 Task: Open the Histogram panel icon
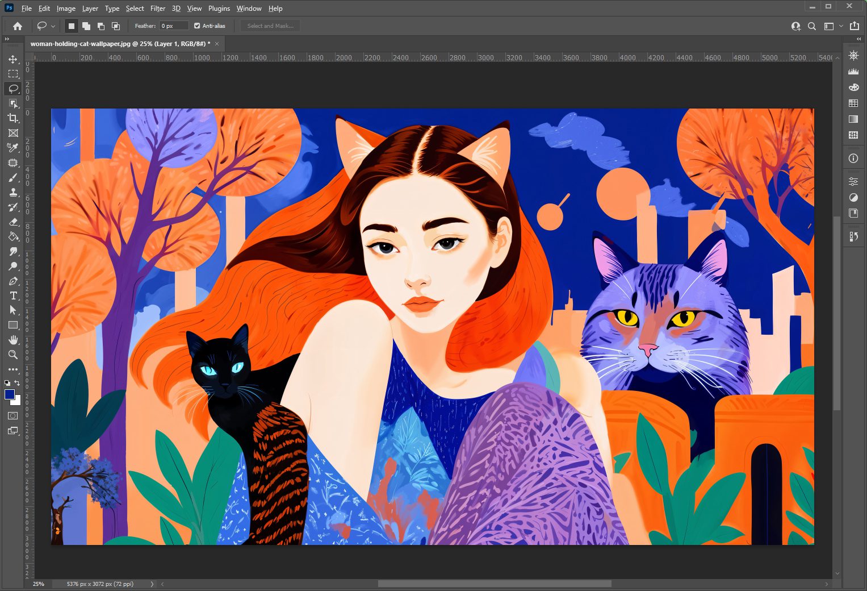(853, 72)
